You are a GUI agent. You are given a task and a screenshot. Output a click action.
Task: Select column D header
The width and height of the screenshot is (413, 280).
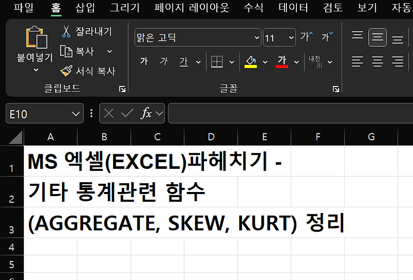211,137
